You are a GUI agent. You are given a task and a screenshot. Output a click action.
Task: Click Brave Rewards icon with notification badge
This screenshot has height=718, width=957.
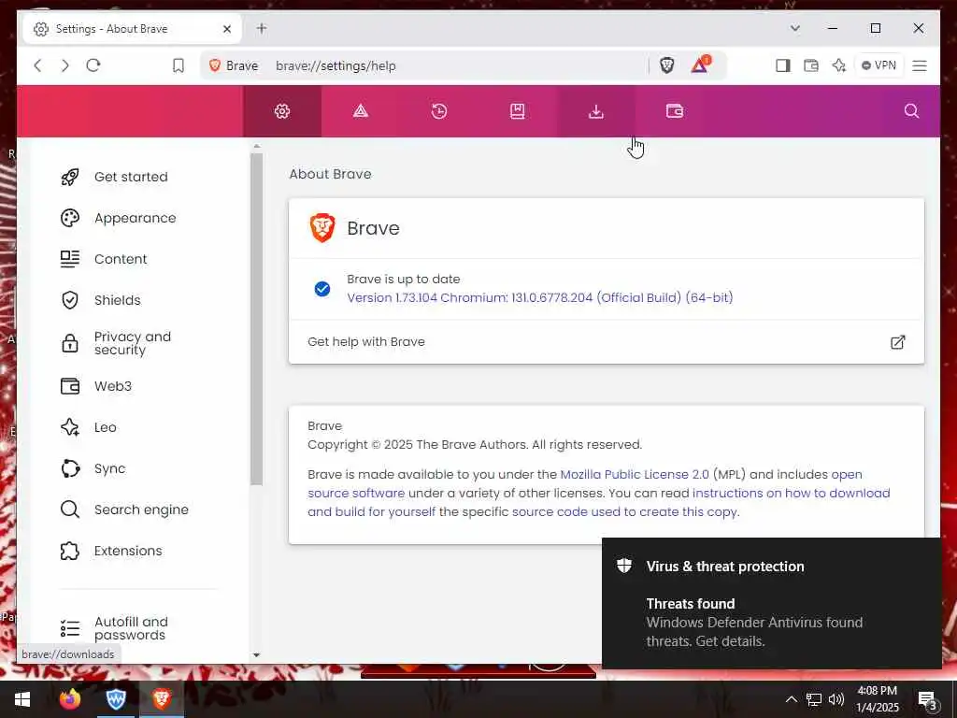(x=701, y=65)
